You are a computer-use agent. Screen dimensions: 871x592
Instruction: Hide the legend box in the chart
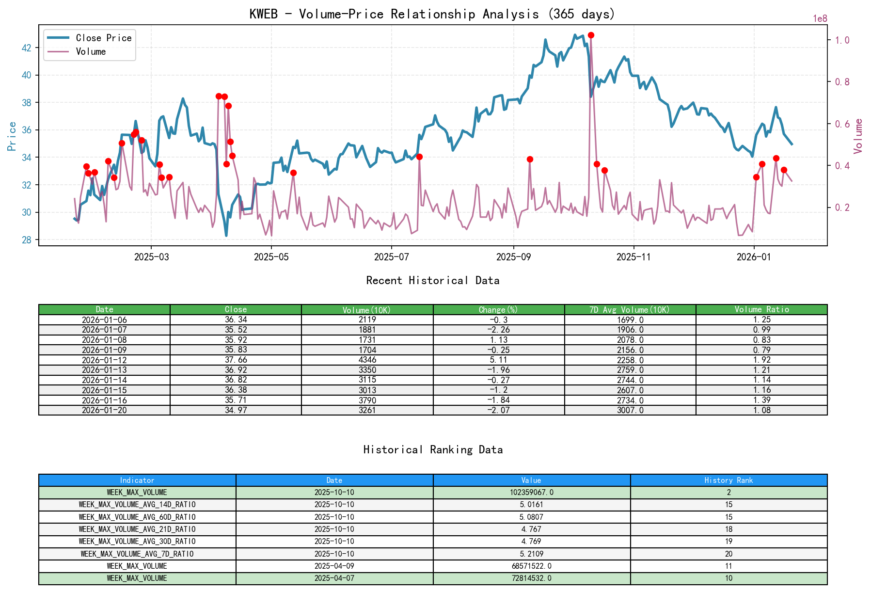(x=89, y=45)
